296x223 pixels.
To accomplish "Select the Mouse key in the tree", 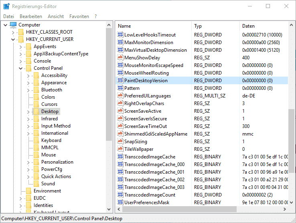I will point(49,155).
